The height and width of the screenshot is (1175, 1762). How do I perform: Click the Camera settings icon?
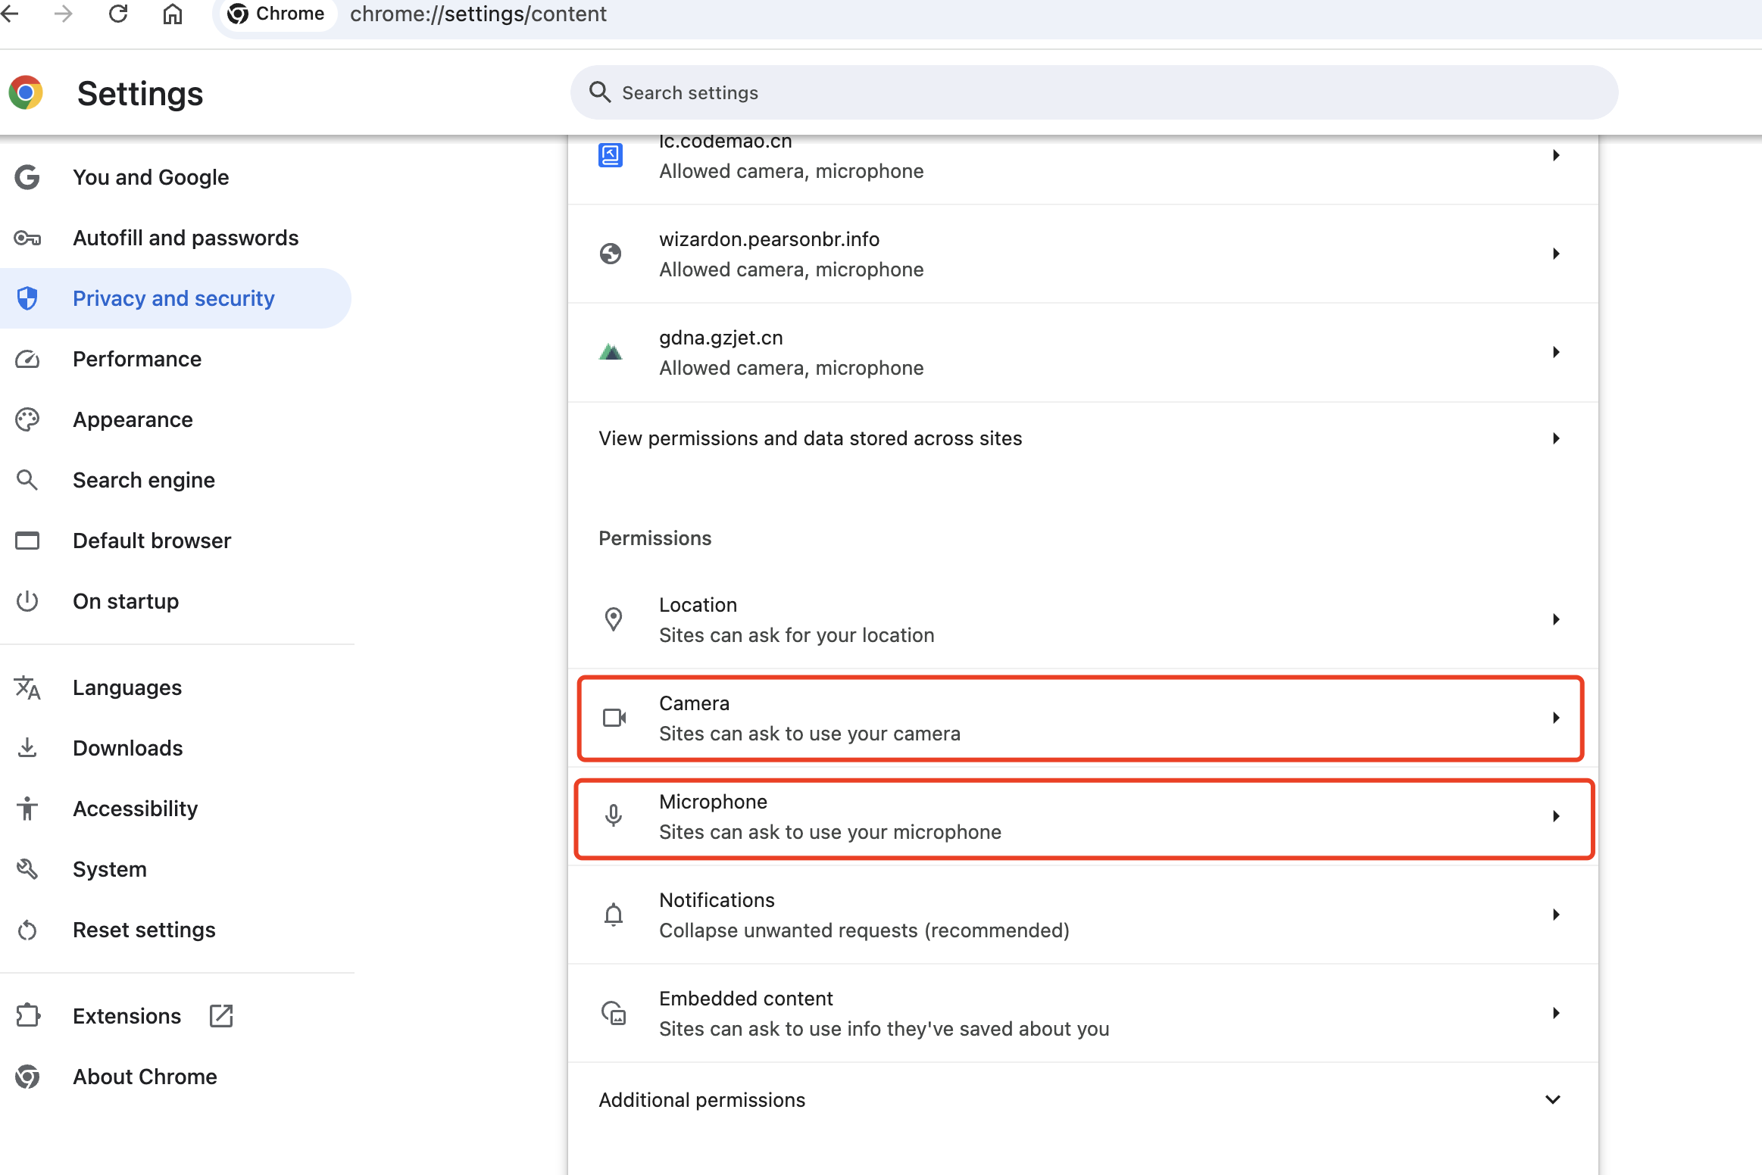pos(613,717)
